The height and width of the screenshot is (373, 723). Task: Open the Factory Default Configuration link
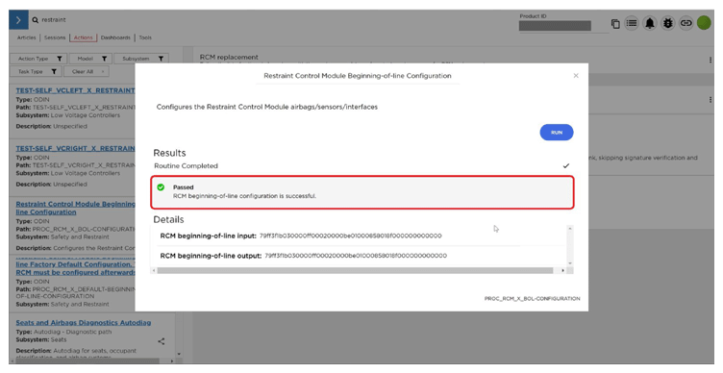pyautogui.click(x=76, y=268)
